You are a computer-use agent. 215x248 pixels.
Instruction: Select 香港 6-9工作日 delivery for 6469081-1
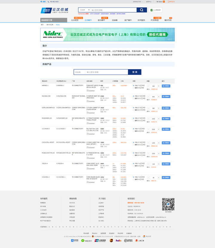(x=133, y=88)
